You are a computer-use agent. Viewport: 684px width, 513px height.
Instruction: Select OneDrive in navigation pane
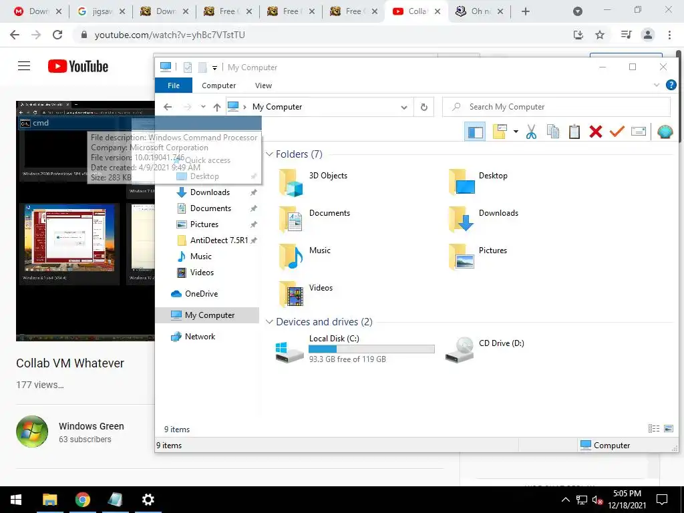(x=201, y=294)
